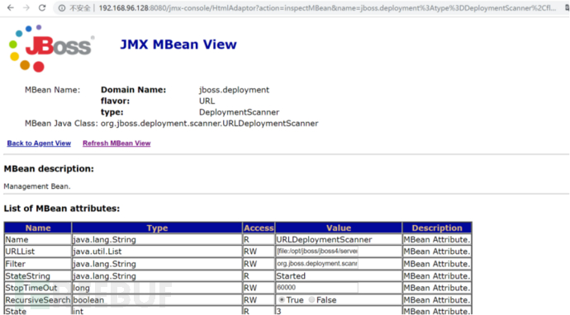Click the Value column header

pos(339,228)
